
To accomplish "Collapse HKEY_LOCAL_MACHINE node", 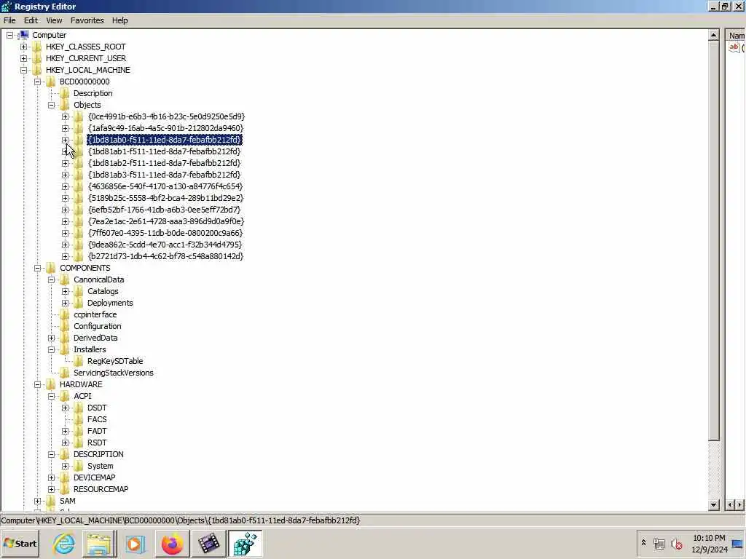I will (x=24, y=70).
